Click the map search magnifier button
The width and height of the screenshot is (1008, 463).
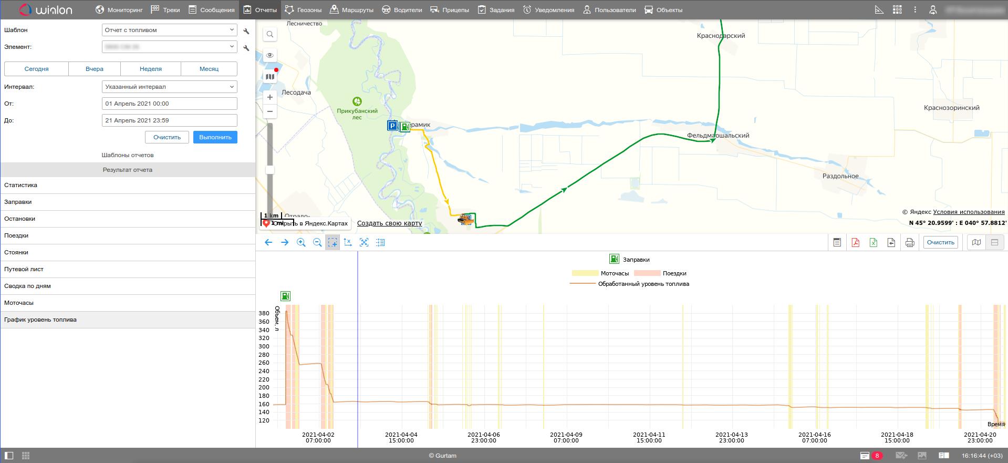pos(270,35)
